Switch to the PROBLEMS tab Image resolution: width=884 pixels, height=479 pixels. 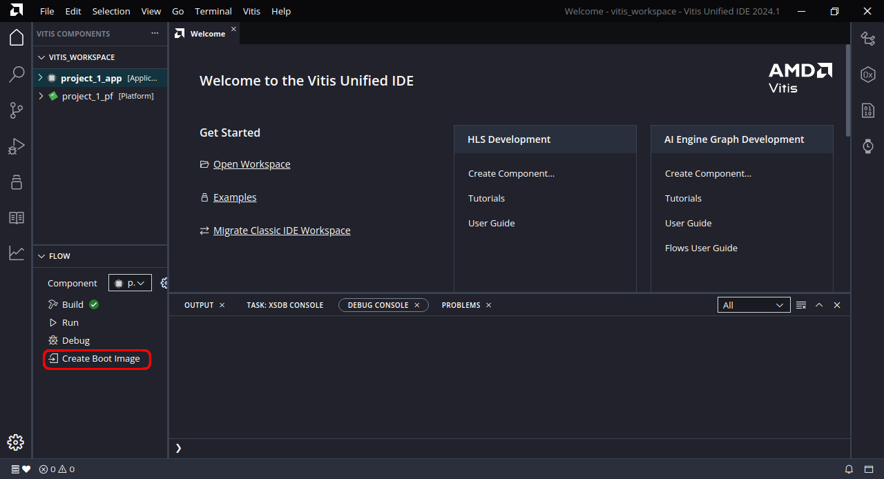(x=461, y=305)
